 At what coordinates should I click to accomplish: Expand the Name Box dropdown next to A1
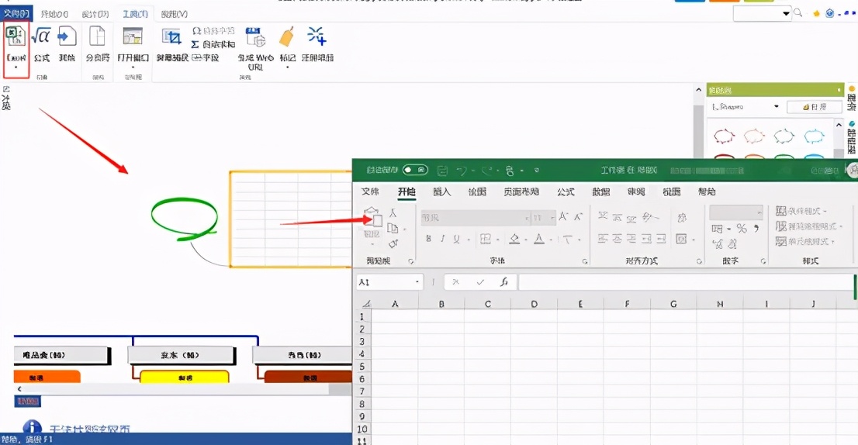click(418, 283)
